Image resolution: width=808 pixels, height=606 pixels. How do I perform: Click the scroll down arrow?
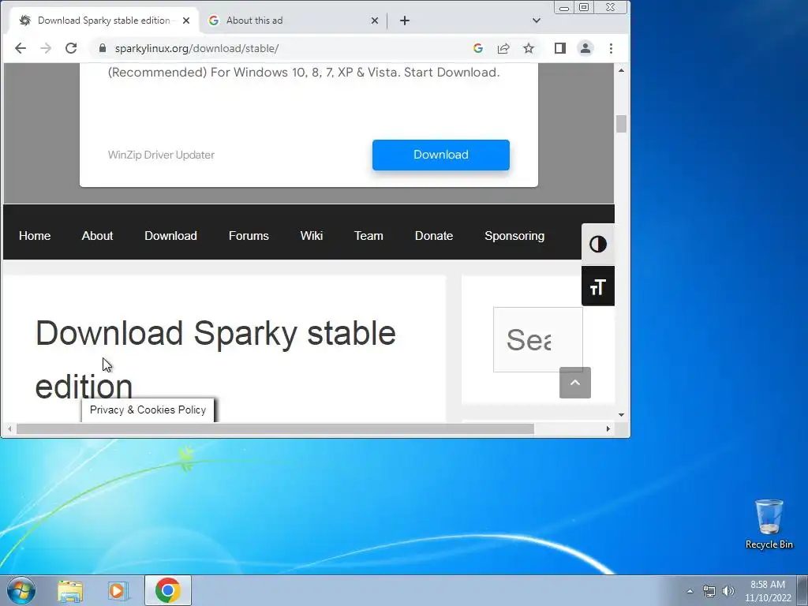coord(621,415)
